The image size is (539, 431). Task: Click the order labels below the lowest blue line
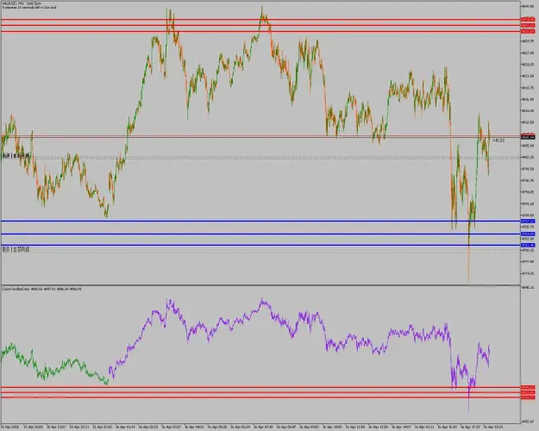tap(16, 249)
